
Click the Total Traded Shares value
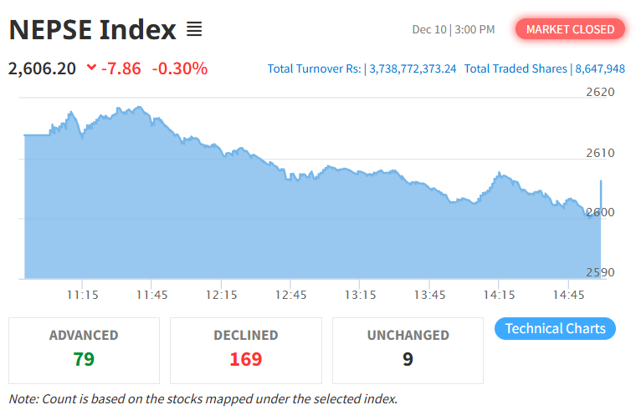coord(599,68)
